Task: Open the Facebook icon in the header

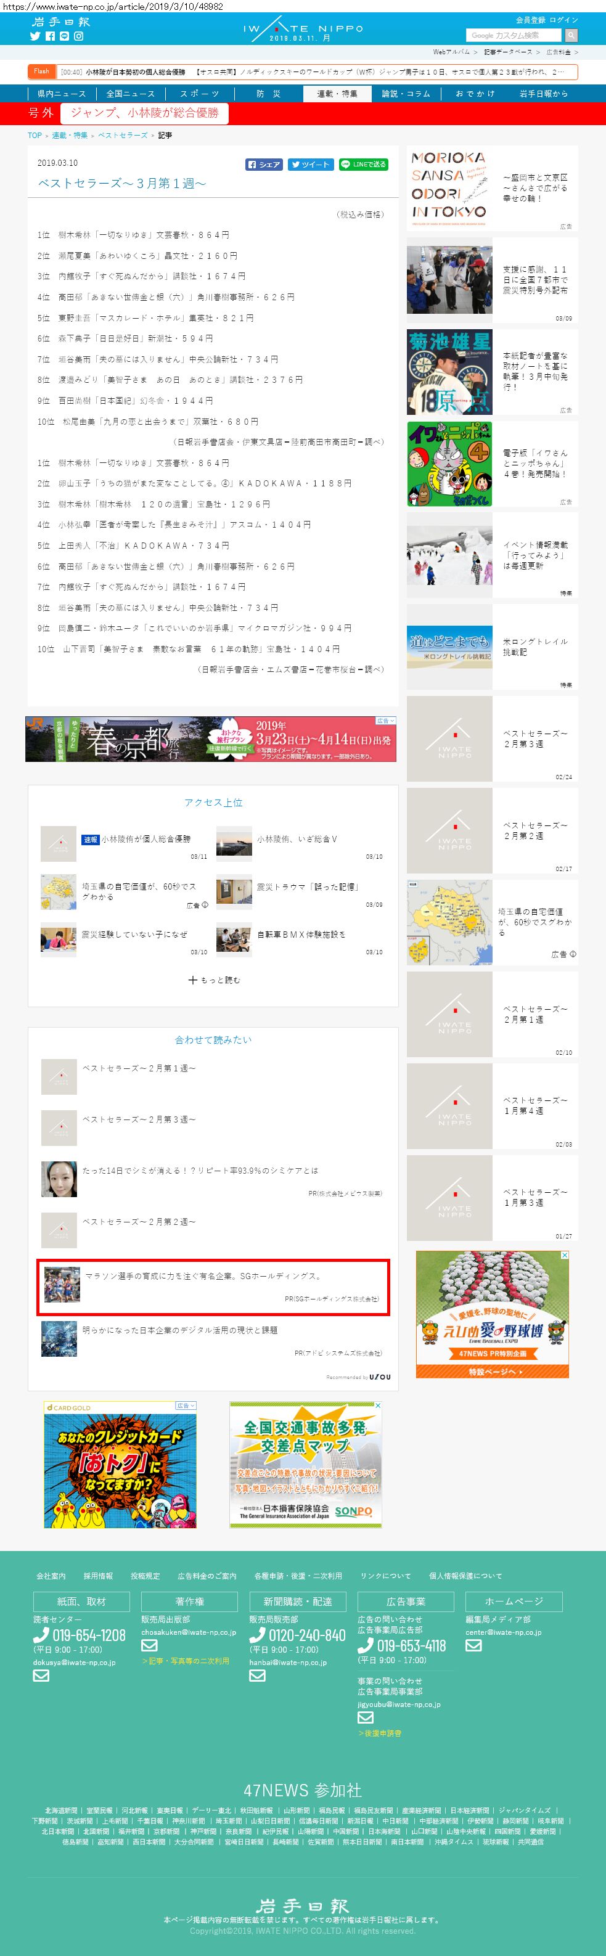Action: pyautogui.click(x=50, y=36)
